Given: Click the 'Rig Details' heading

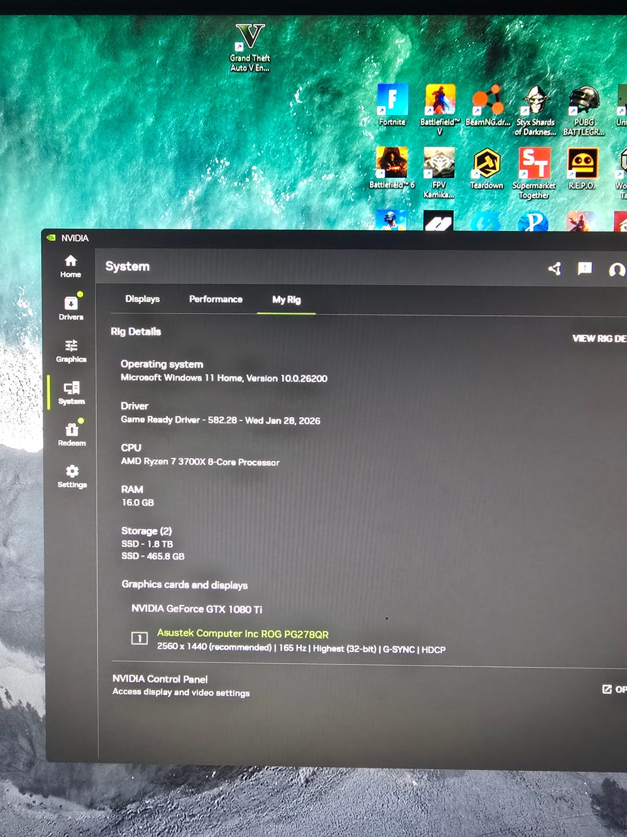Looking at the screenshot, I should coord(136,332).
